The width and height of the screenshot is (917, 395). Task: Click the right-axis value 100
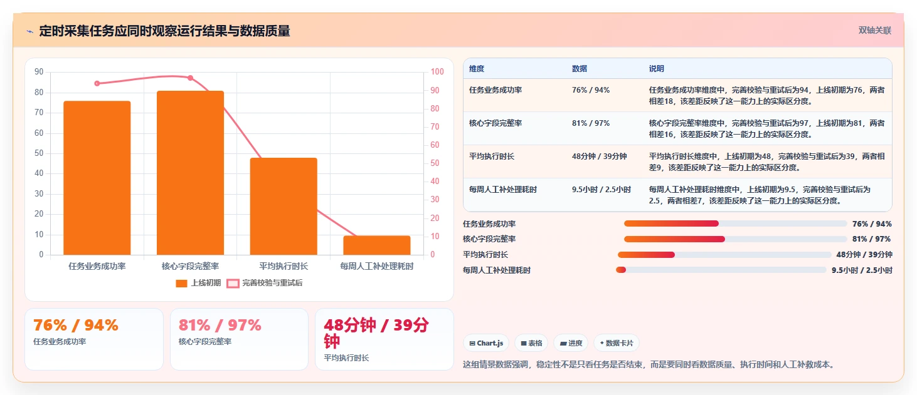[437, 72]
